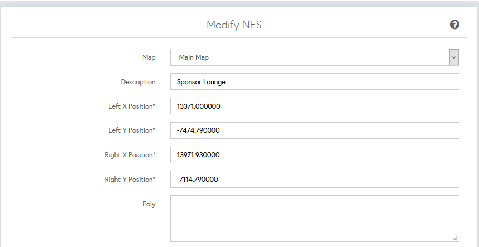
Task: Click into the Left X Position field
Action: pyautogui.click(x=314, y=106)
